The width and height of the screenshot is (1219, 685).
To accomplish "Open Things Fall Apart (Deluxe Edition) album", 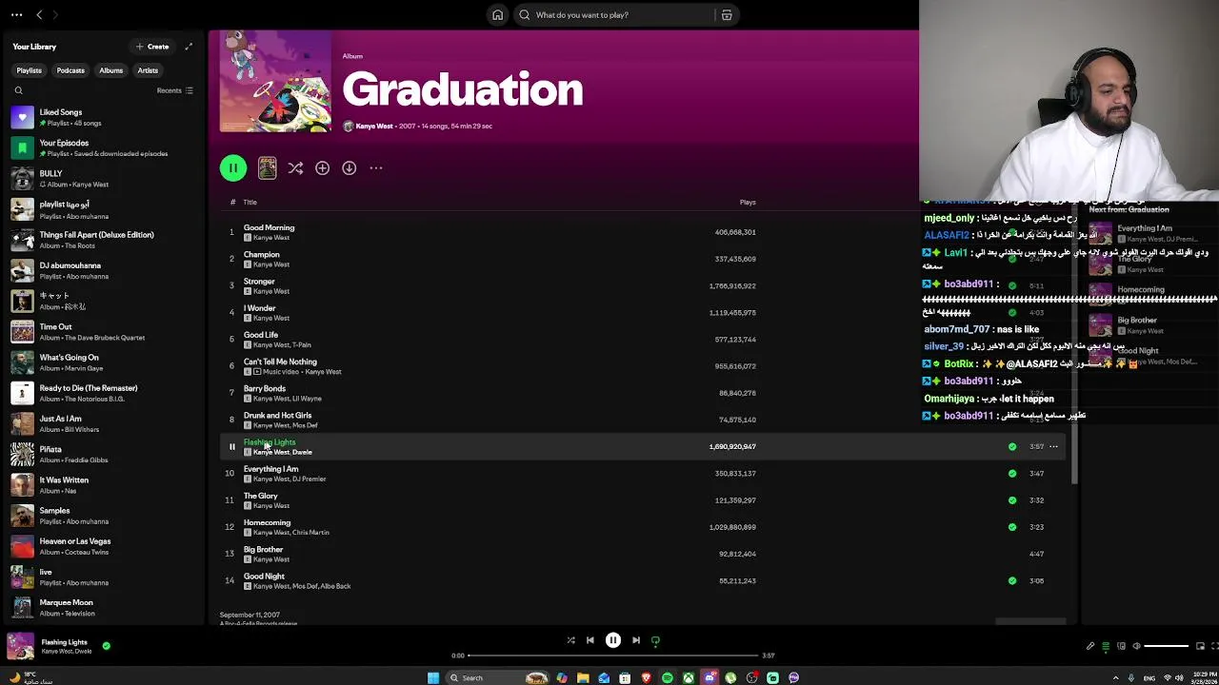I will pos(105,240).
